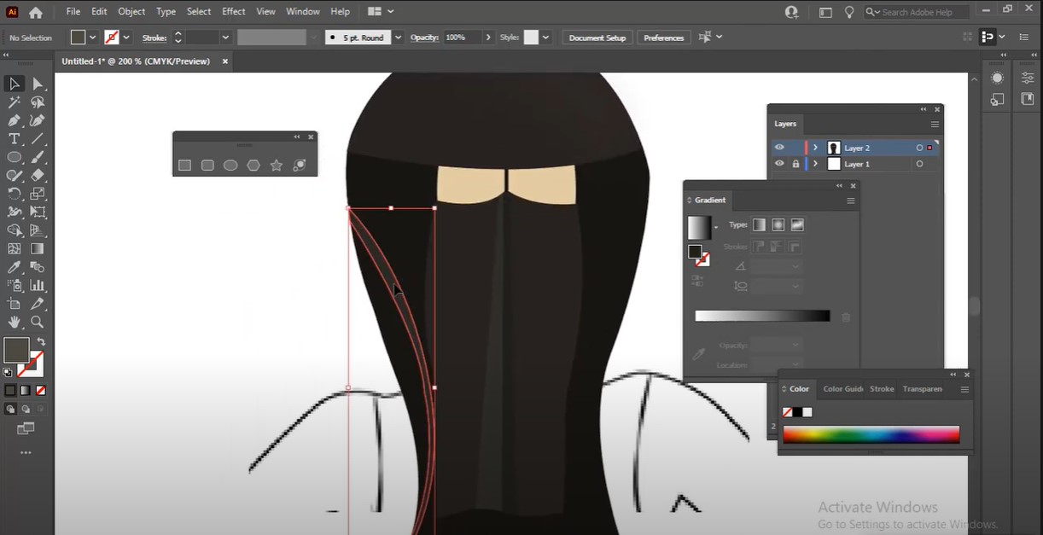Click the Preferences button
Image resolution: width=1043 pixels, height=535 pixels.
[x=663, y=38]
